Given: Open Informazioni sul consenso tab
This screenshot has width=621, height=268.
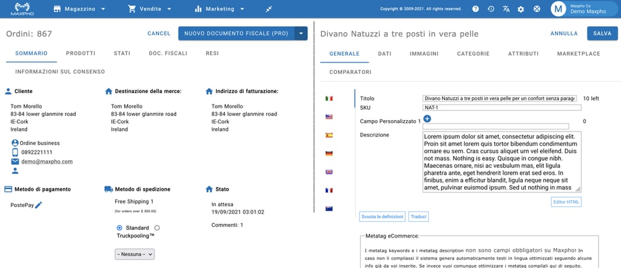Looking at the screenshot, I should (60, 72).
